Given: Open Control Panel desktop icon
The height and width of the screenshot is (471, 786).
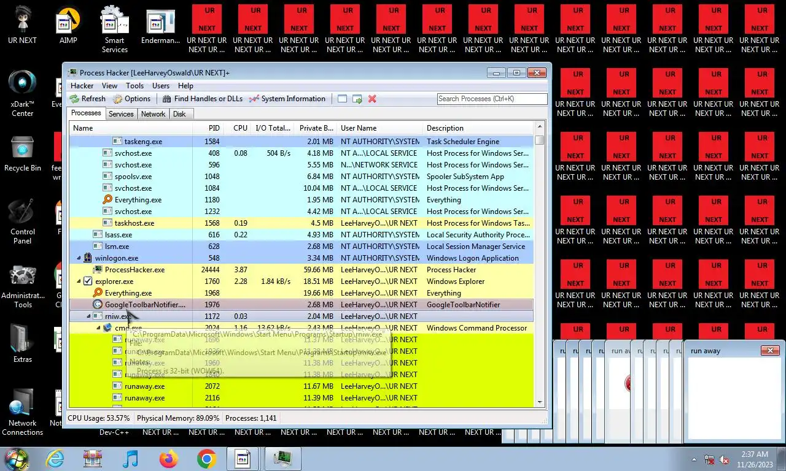Looking at the screenshot, I should point(23,221).
